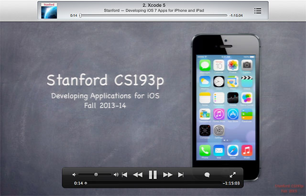Click the Game Center icon on iPhone

(247, 98)
